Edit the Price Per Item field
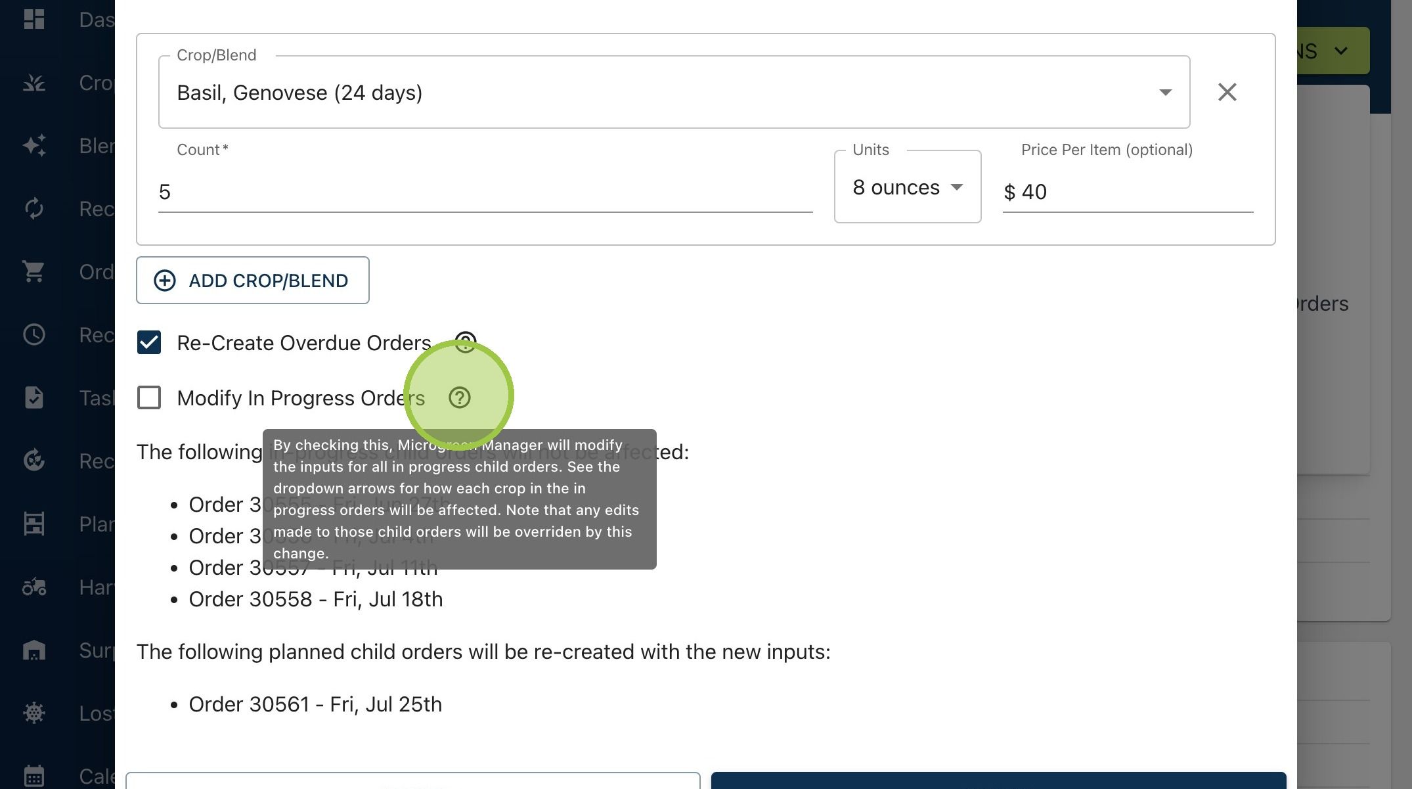This screenshot has width=1412, height=789. tap(1128, 192)
